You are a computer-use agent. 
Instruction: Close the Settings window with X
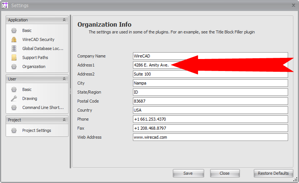click(x=293, y=5)
